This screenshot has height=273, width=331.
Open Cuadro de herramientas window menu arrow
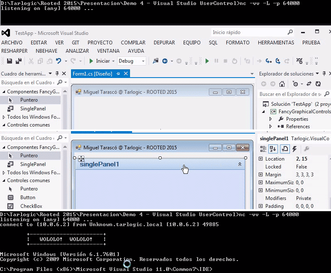click(50, 73)
